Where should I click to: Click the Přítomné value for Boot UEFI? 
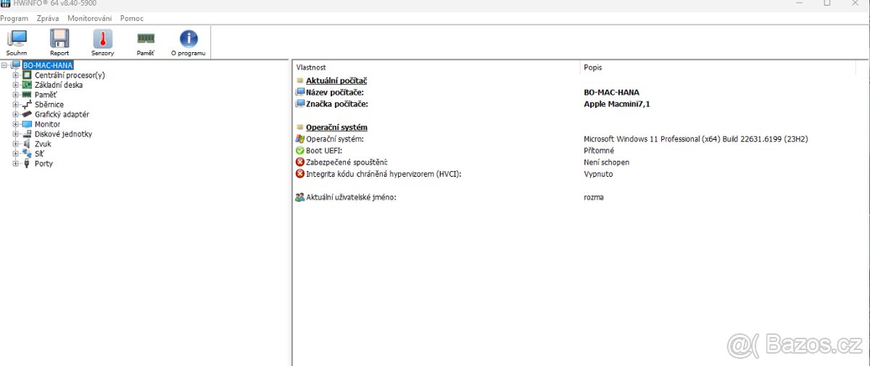[x=599, y=150]
